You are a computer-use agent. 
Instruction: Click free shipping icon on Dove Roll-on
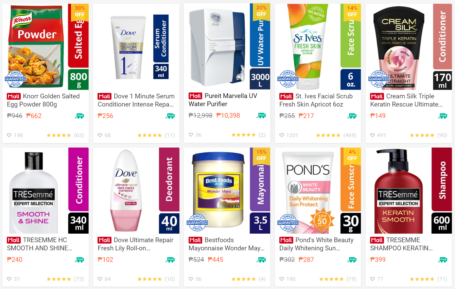tap(170, 260)
